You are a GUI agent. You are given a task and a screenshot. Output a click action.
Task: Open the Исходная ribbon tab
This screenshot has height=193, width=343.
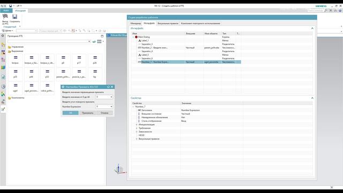pyautogui.click(x=20, y=11)
